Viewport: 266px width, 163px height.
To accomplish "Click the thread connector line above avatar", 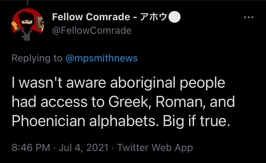I will (28, 2).
